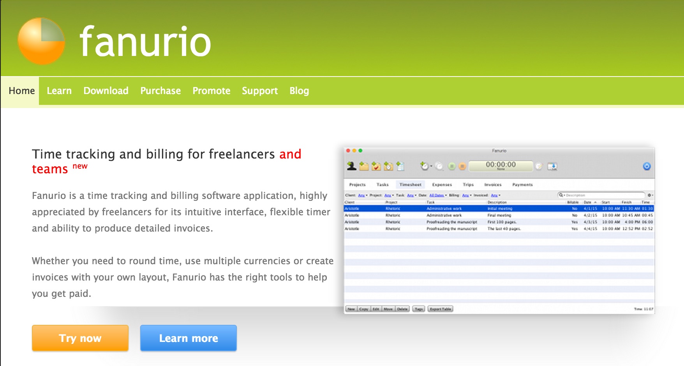Click the Fanurio orange pie logo
The height and width of the screenshot is (366, 684).
[x=41, y=41]
